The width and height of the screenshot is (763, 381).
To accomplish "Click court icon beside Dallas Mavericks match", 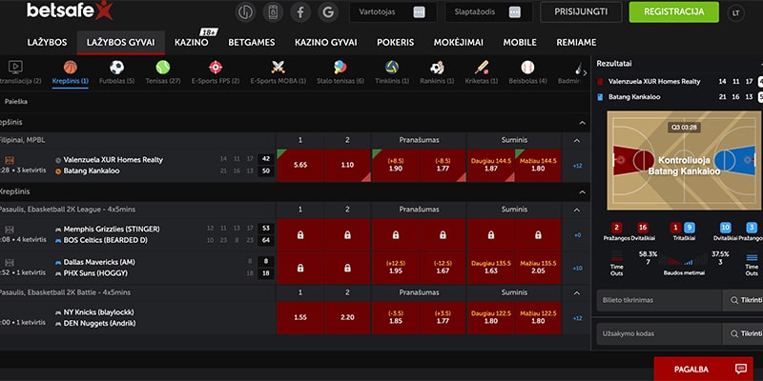I will tap(10, 263).
